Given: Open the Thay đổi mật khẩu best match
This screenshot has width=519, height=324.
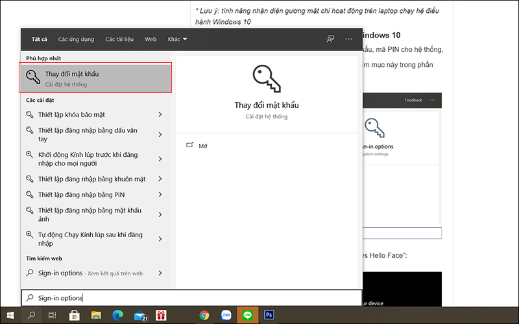Looking at the screenshot, I should tap(95, 78).
